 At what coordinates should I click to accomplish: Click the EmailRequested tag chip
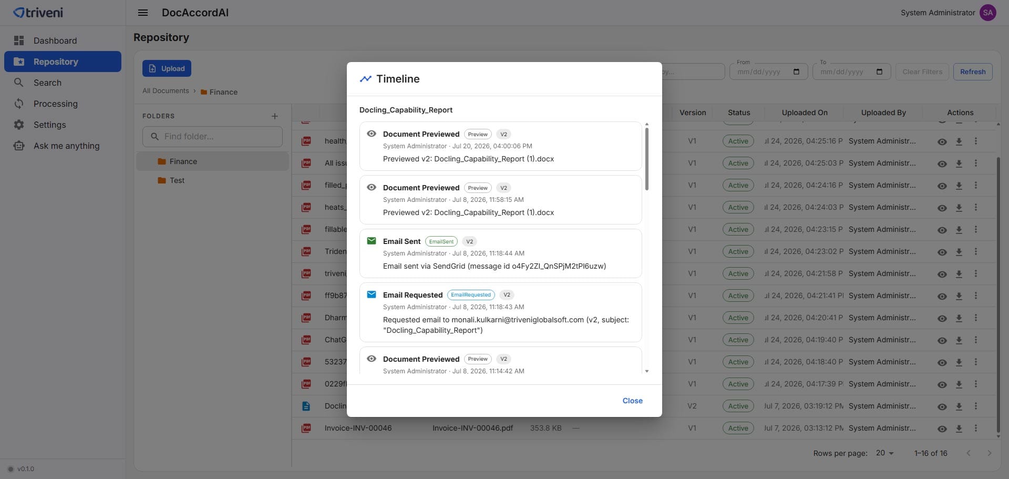(x=471, y=295)
